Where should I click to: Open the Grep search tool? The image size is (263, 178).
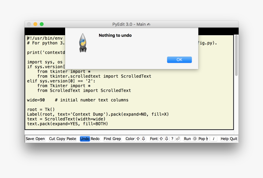click(117, 139)
